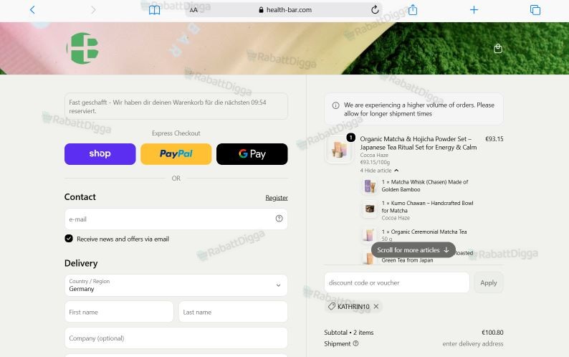569x357 pixels.
Task: Click the Express Checkout label
Action: [176, 133]
